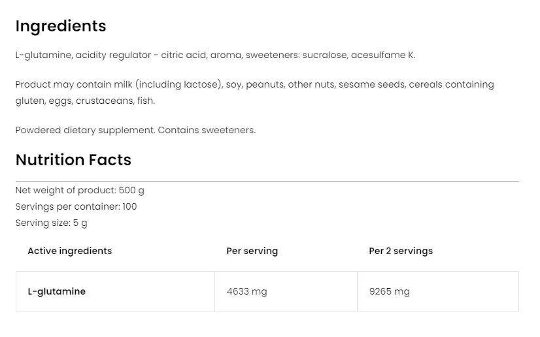This screenshot has width=540, height=337.
Task: Click the text 'acesulfame K'
Action: click(x=382, y=56)
